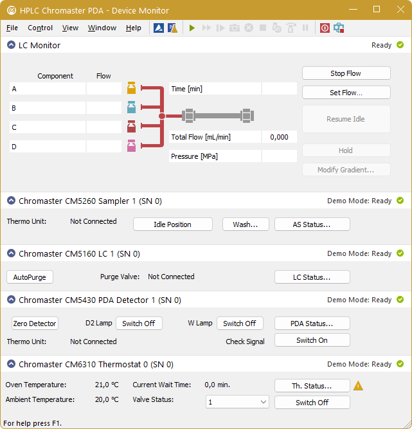The image size is (412, 429).
Task: Click the blue chromatogram peak toolbar icon
Action: click(x=159, y=28)
